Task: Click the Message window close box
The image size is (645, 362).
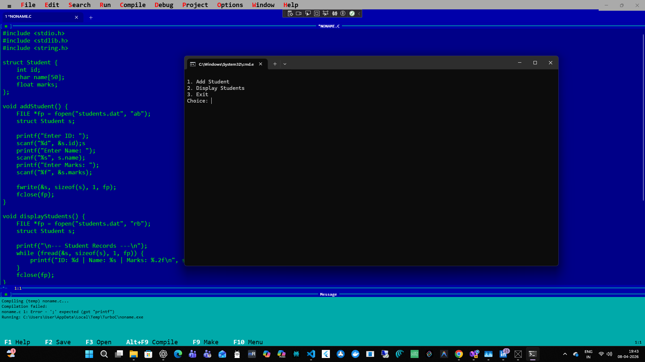Action: coord(6,294)
